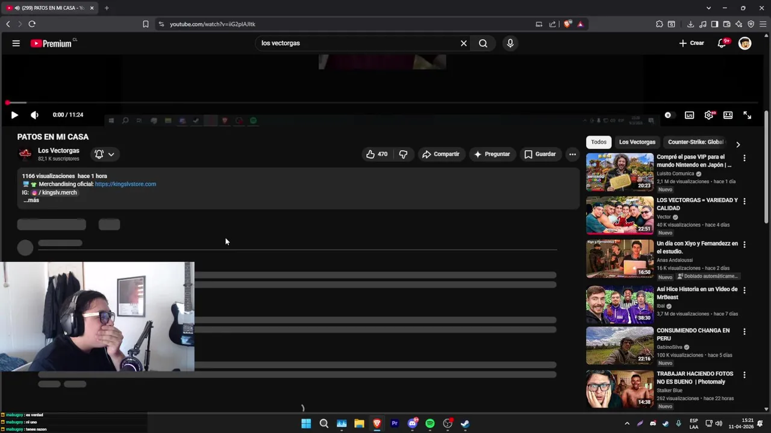
Task: Open the subscription notification bell dropdown
Action: (x=104, y=155)
